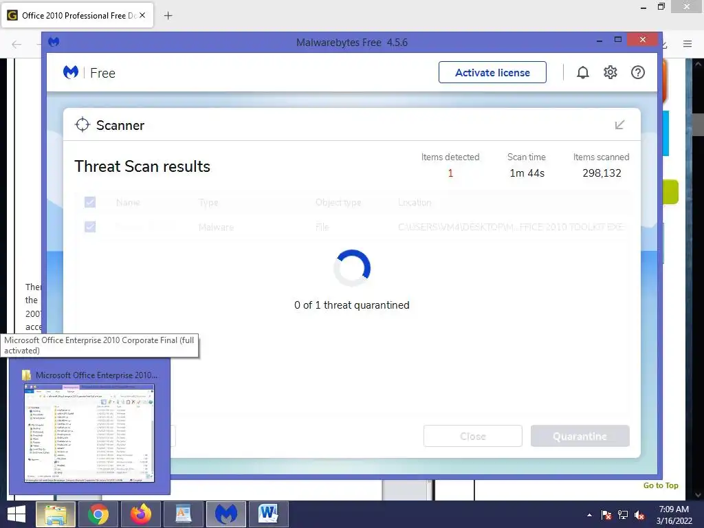Open Malwarebytes taskbar icon
The width and height of the screenshot is (704, 528).
225,514
